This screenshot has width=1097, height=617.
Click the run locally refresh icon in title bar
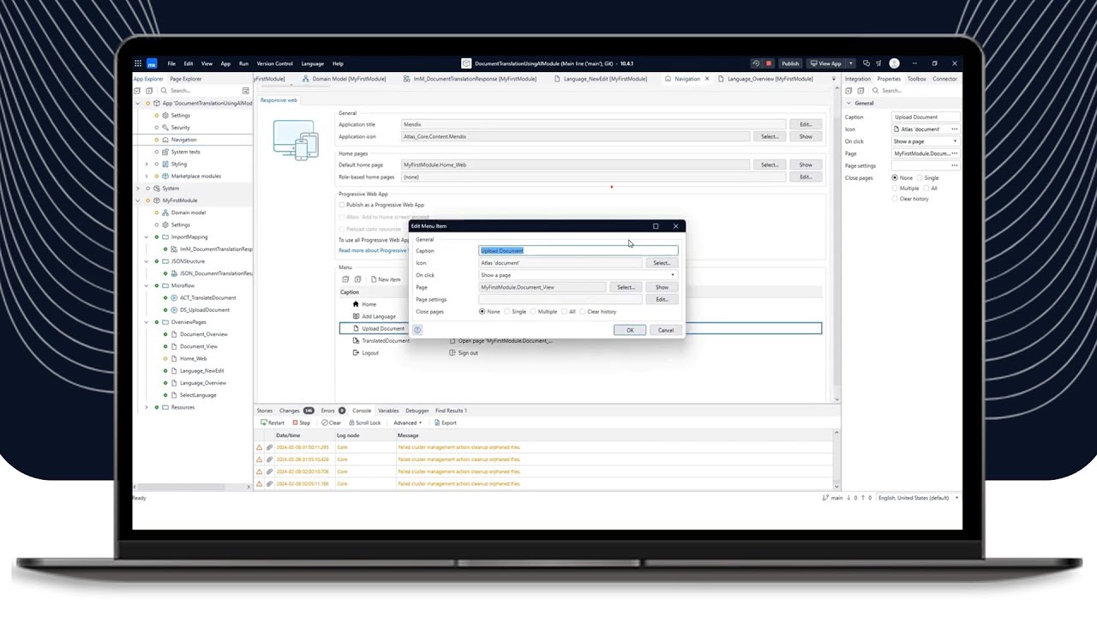(x=756, y=63)
